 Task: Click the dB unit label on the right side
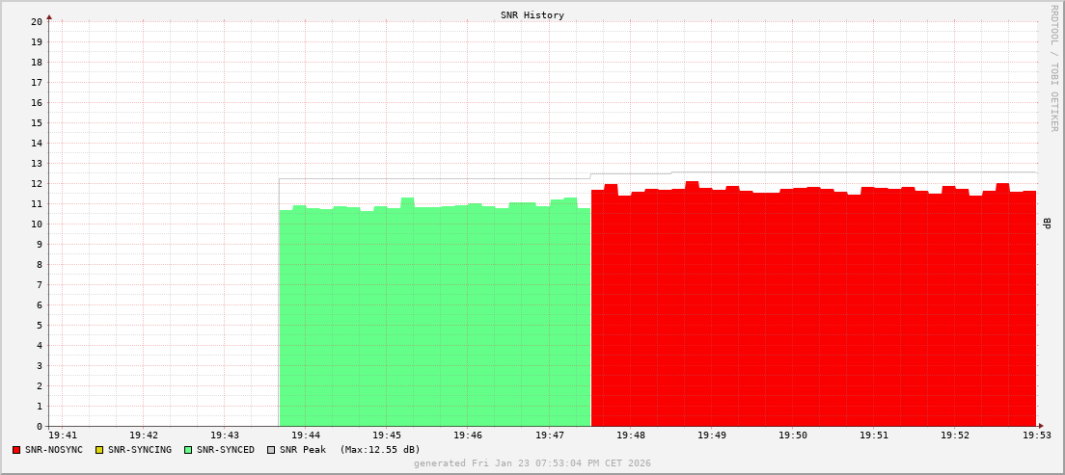(1047, 224)
